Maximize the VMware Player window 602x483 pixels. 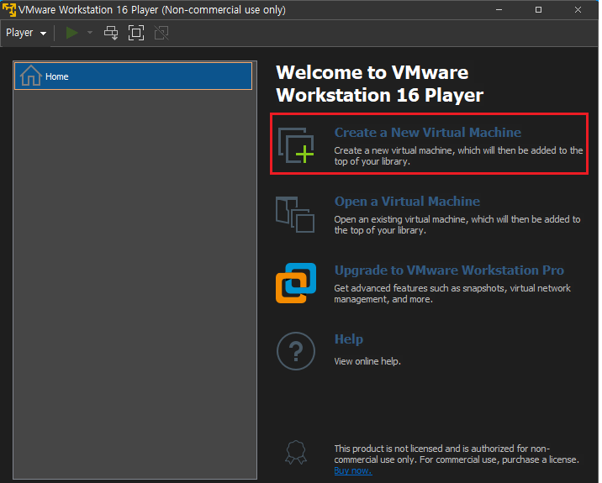(538, 9)
